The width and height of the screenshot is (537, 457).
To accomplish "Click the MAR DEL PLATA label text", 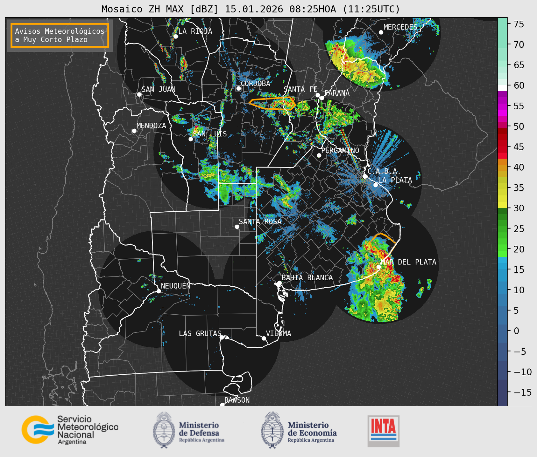I will [408, 262].
